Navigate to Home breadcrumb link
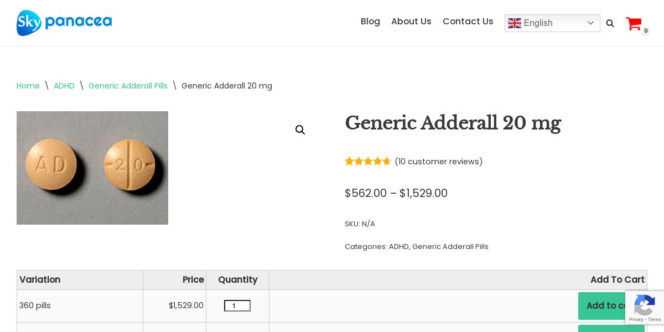This screenshot has height=332, width=664. 28,86
